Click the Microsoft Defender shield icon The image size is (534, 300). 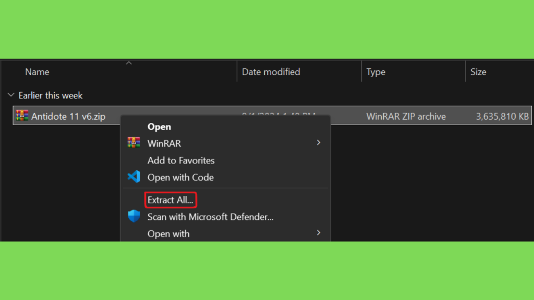click(x=134, y=216)
